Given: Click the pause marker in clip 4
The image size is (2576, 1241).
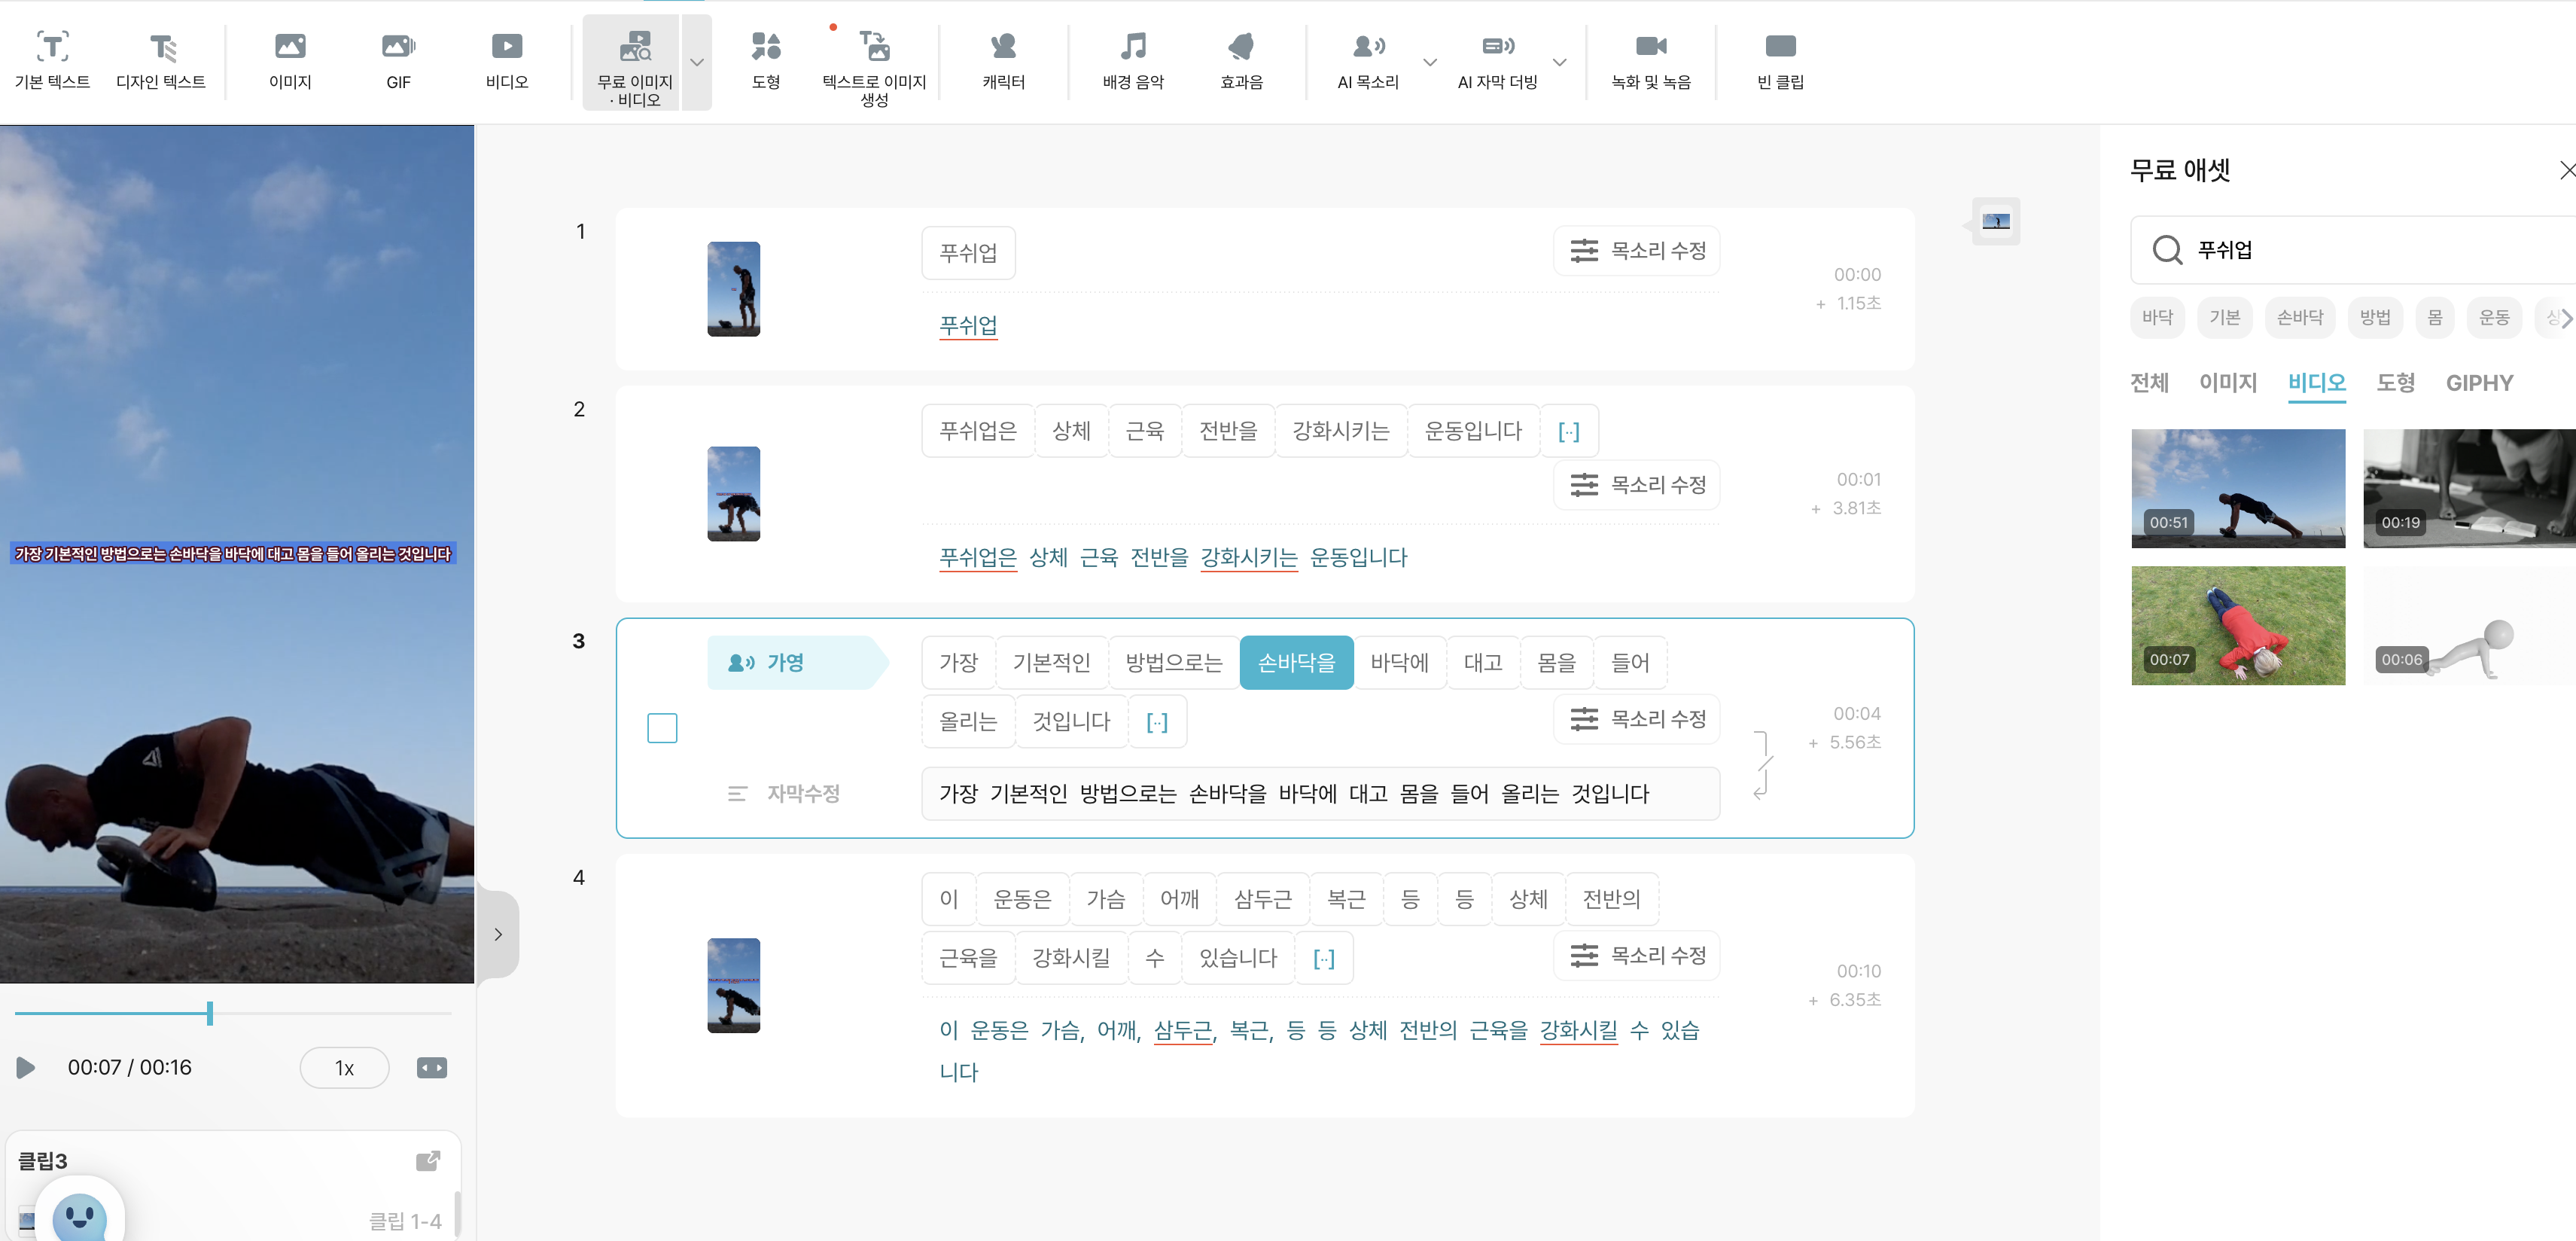Looking at the screenshot, I should pyautogui.click(x=1323, y=958).
